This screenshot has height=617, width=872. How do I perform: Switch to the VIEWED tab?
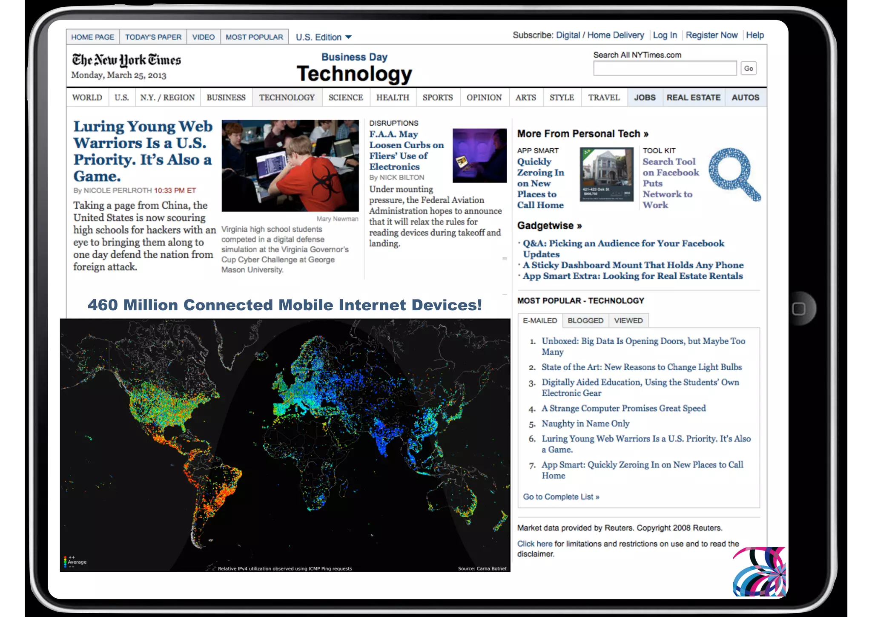(628, 320)
